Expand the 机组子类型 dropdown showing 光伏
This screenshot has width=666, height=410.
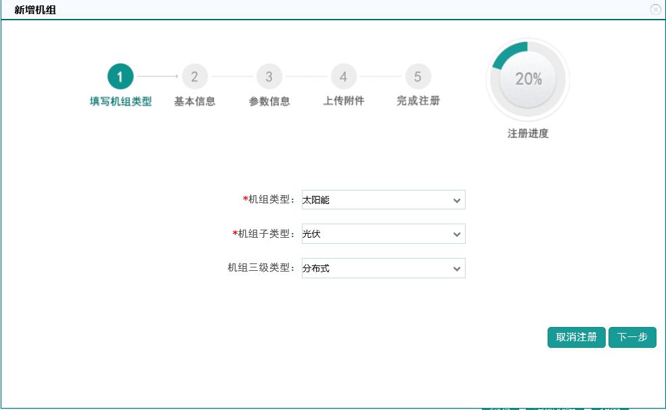point(383,234)
